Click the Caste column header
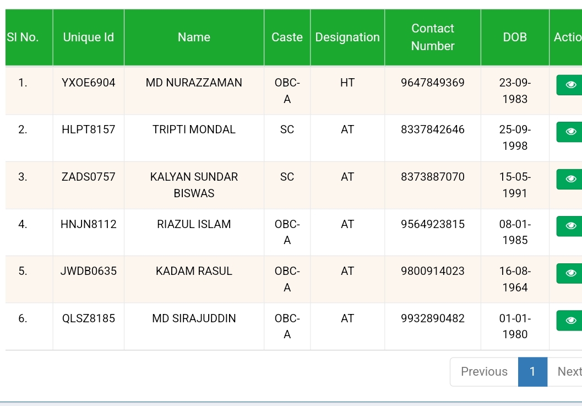 [287, 37]
